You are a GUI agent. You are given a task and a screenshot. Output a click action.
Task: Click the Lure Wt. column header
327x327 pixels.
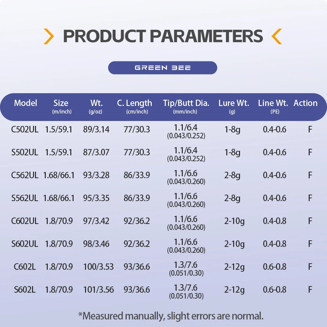(x=234, y=106)
